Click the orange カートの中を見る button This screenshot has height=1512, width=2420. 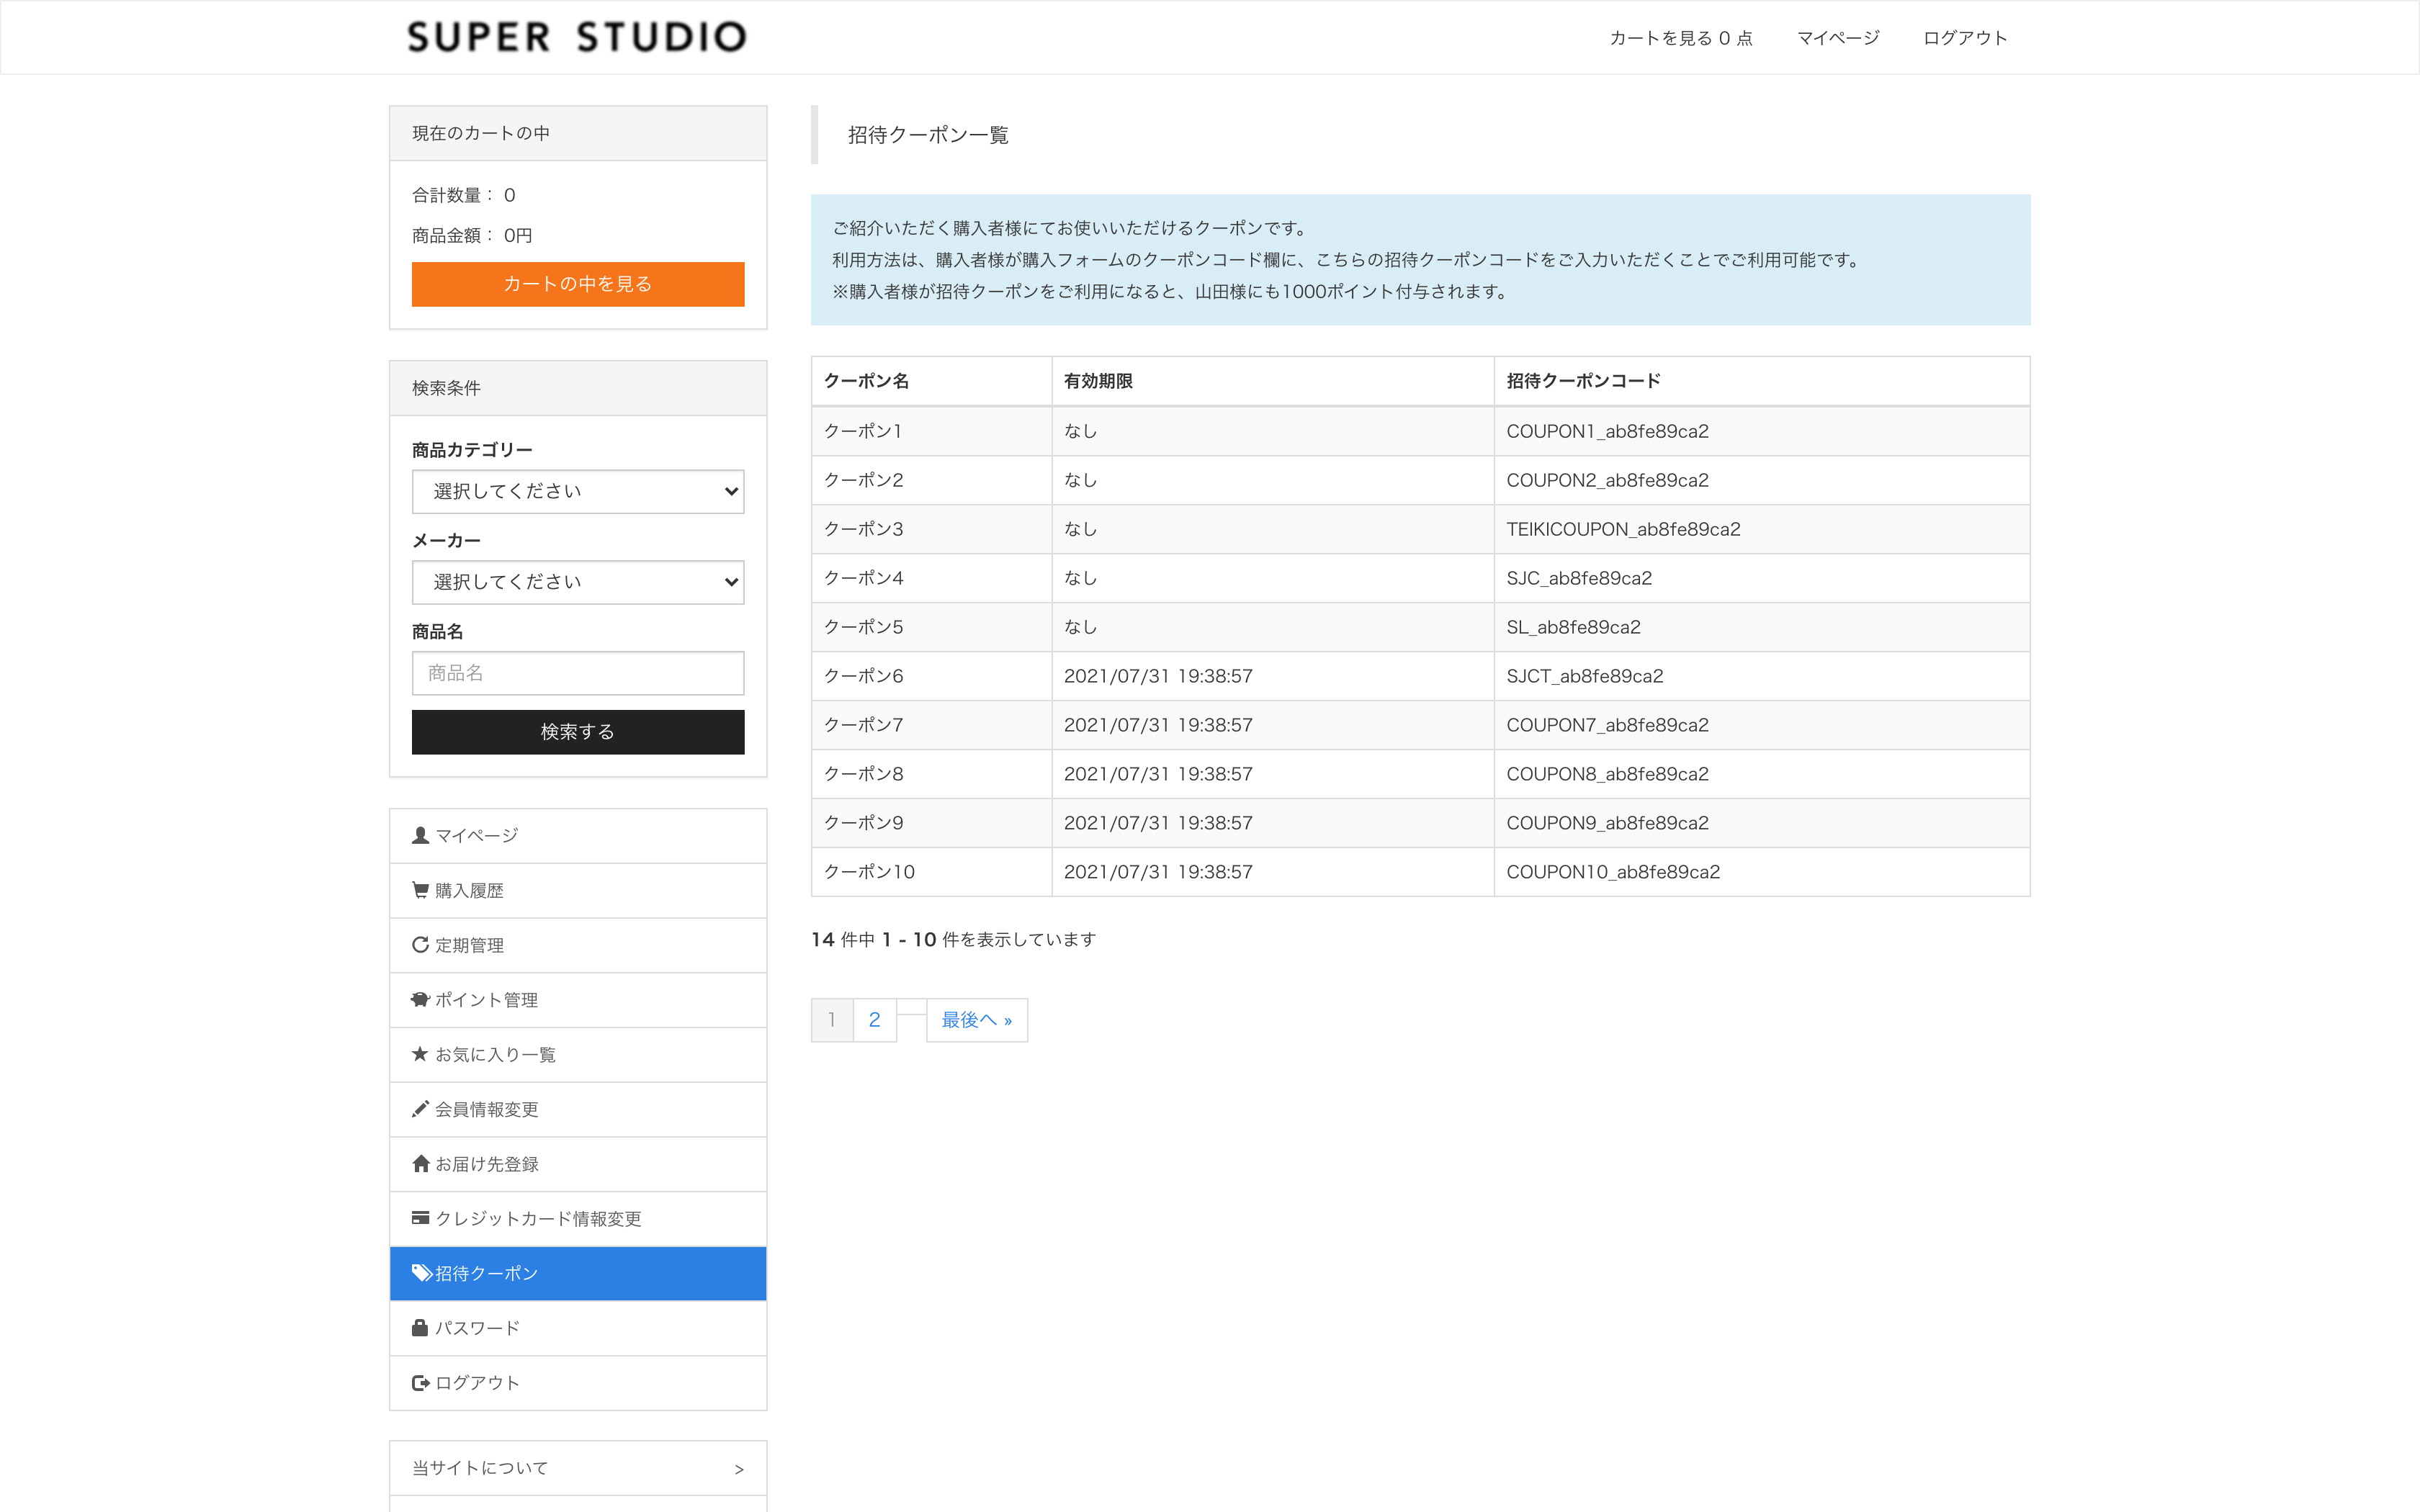click(x=578, y=284)
